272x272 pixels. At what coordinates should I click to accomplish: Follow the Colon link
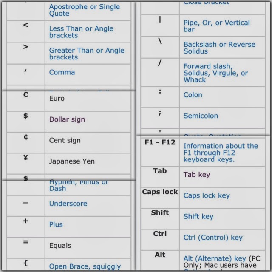[193, 95]
